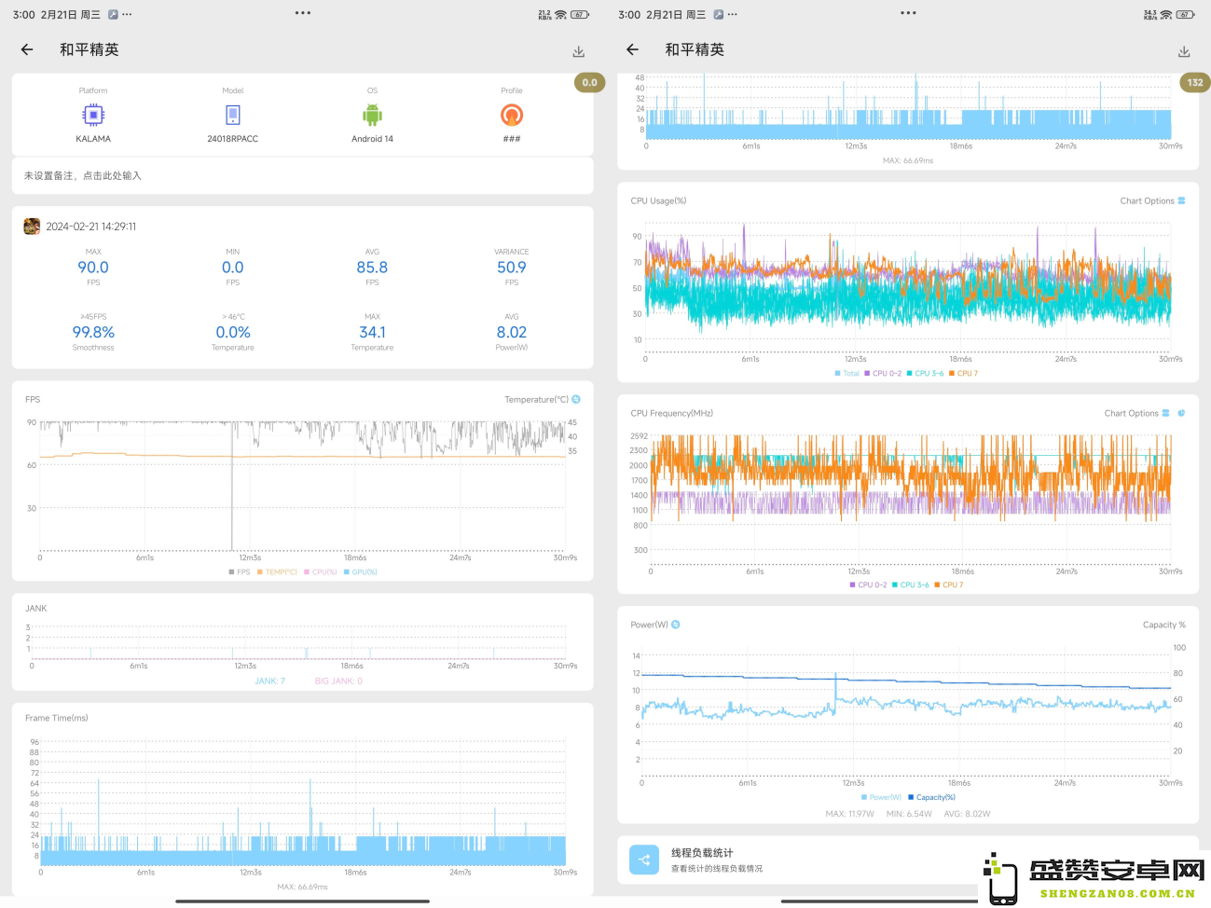Tap the CPU Usage(%) line chart
This screenshot has width=1211, height=908.
pos(908,289)
